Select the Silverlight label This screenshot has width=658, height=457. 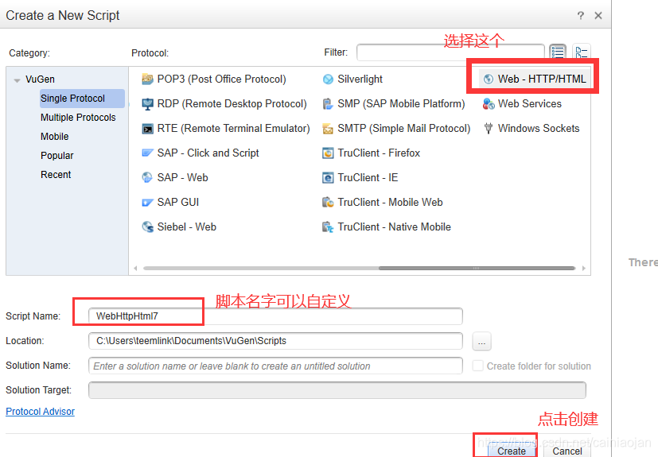tap(360, 79)
